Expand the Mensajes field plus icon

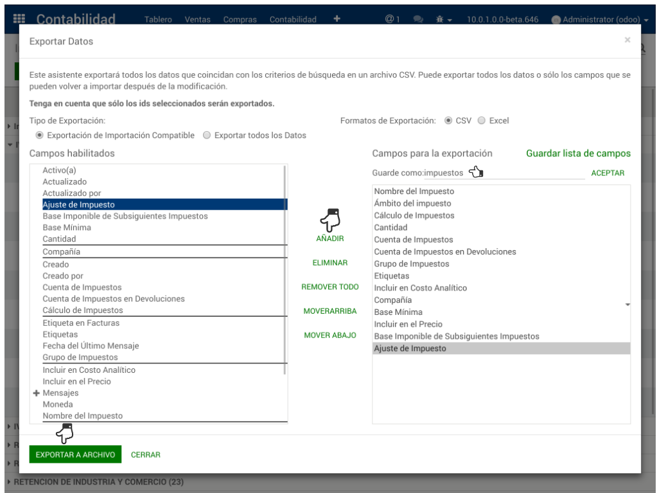click(x=37, y=393)
